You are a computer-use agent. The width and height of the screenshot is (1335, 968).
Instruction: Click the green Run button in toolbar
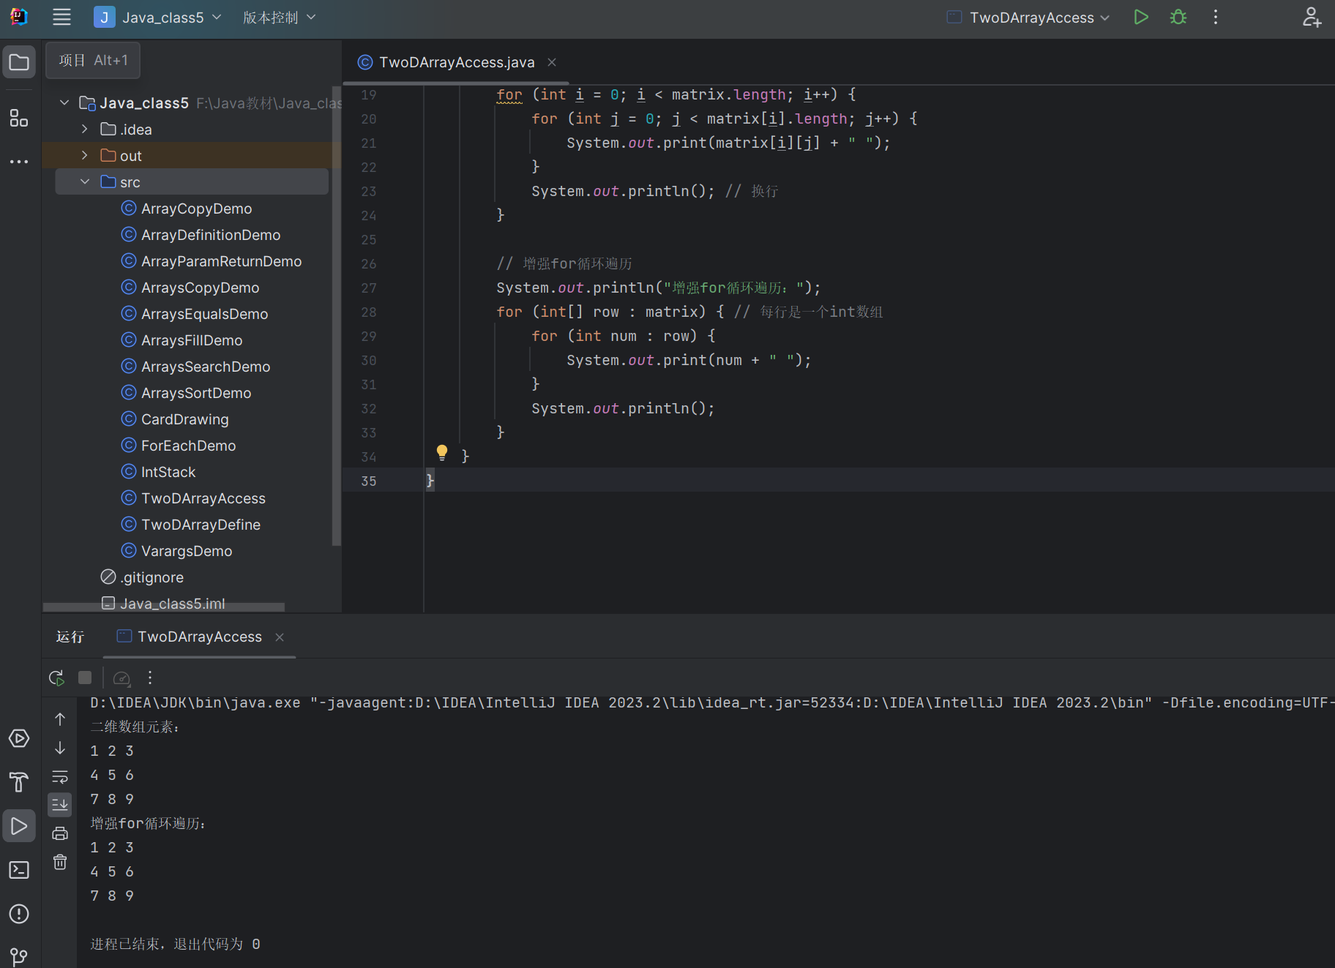[x=1140, y=18]
